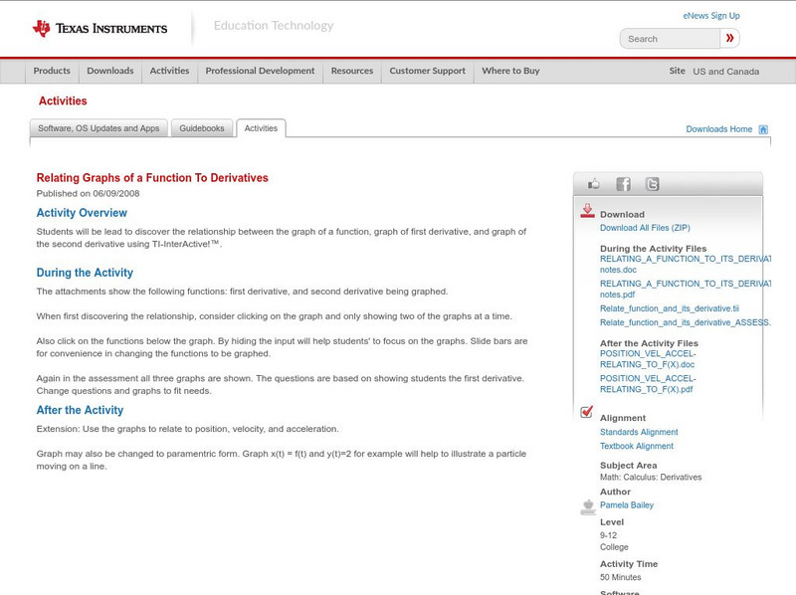Download Relate_function_and_its_derivative_ASSESS file
The height and width of the screenshot is (595, 796).
click(x=685, y=322)
